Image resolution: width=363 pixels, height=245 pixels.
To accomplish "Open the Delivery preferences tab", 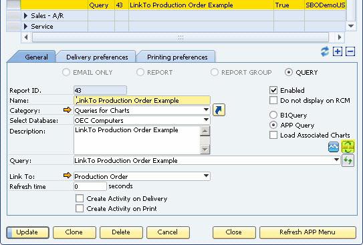I will pyautogui.click(x=97, y=57).
